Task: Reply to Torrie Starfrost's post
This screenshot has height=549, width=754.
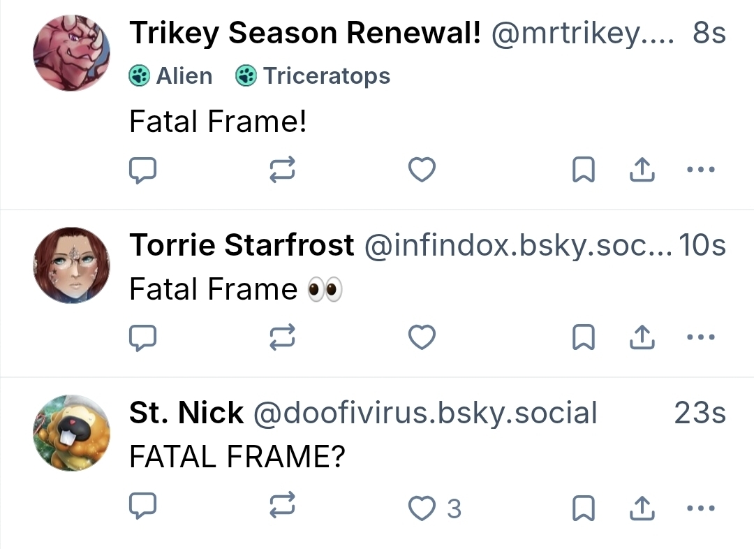Action: (x=142, y=338)
